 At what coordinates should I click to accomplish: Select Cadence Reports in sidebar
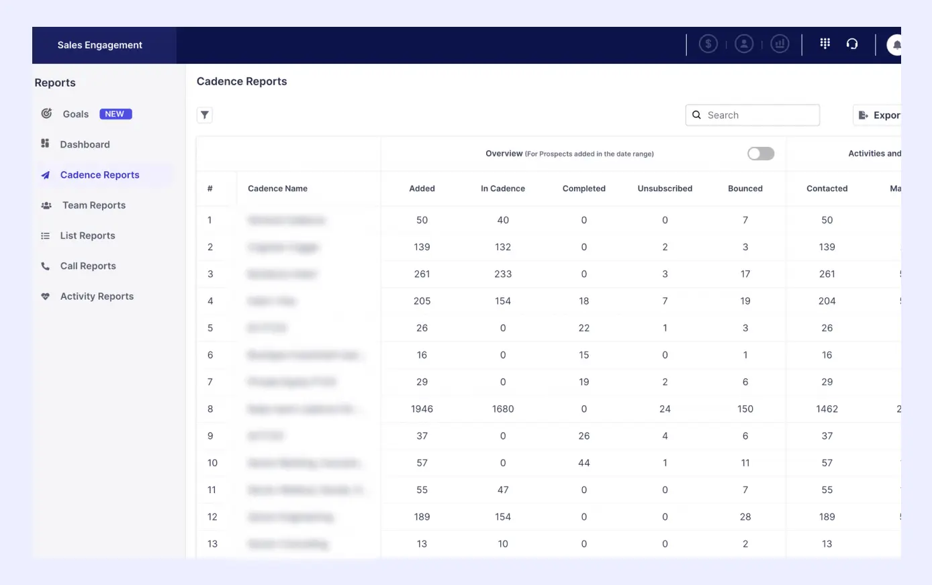(99, 174)
